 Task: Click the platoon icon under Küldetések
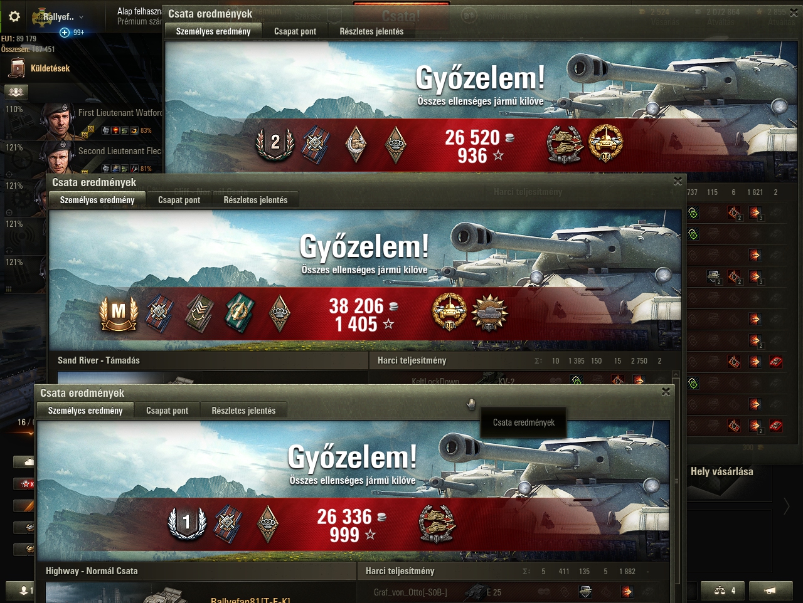(16, 92)
